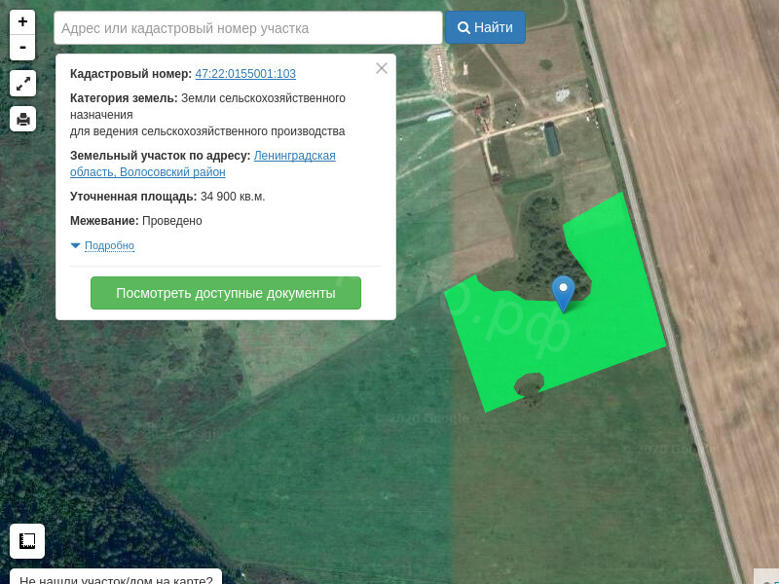
Task: Zoom in the map with plus button
Action: coord(22,22)
